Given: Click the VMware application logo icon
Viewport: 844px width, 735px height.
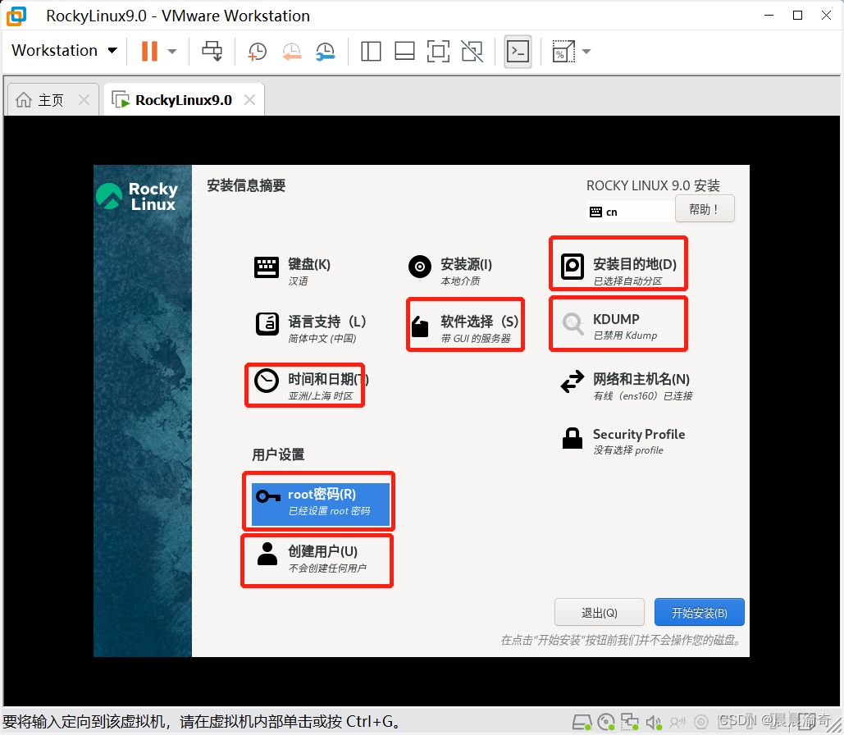Looking at the screenshot, I should click(16, 16).
